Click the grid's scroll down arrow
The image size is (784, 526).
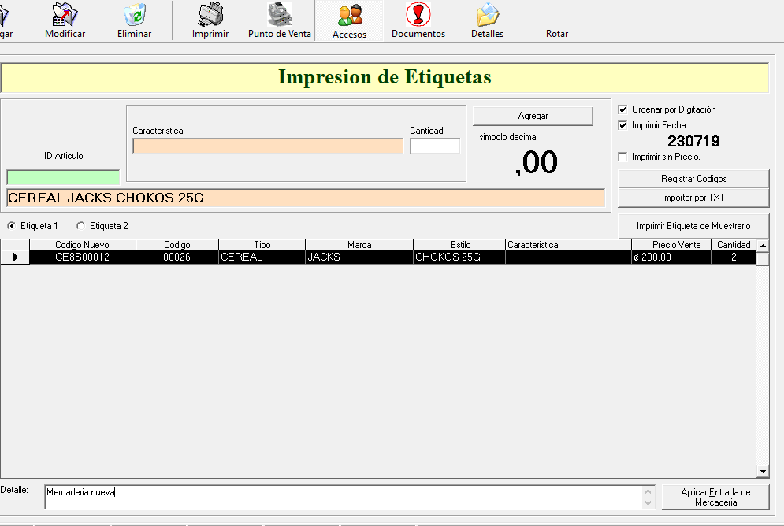[x=762, y=471]
